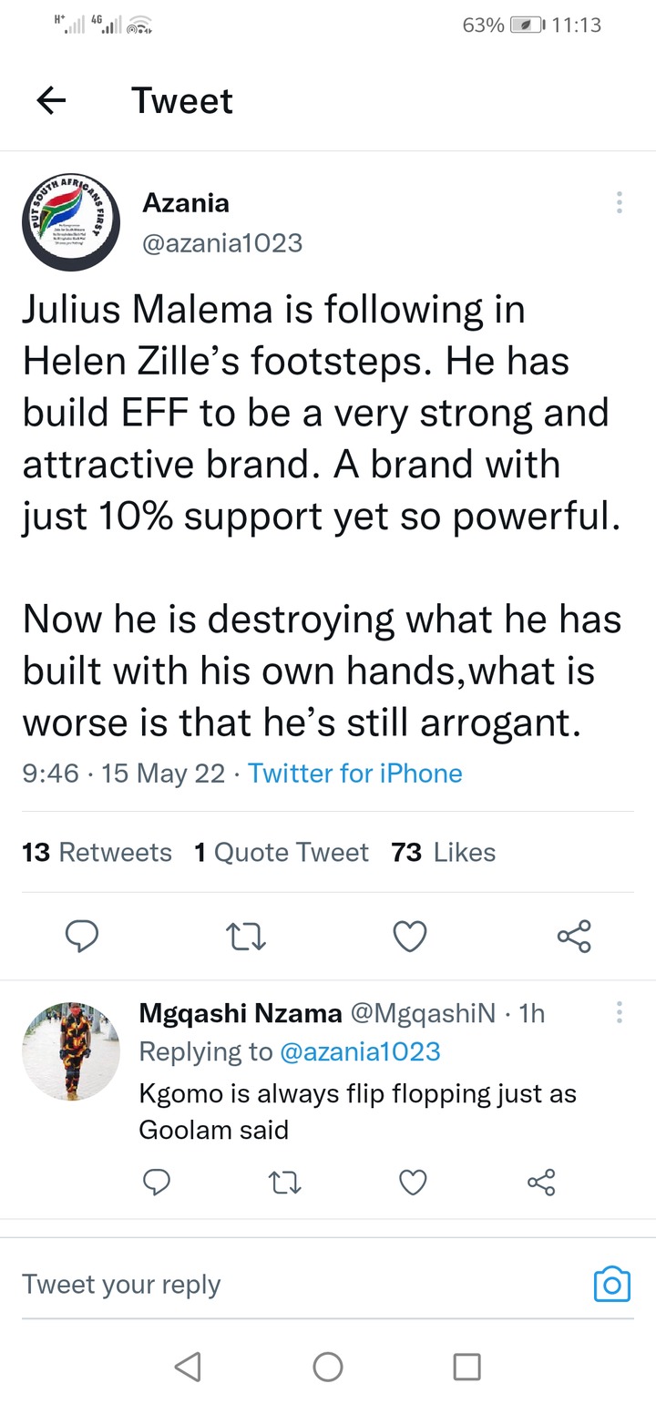This screenshot has width=656, height=1404.
Task: Reply to the main tweet via comment icon
Action: click(x=83, y=936)
